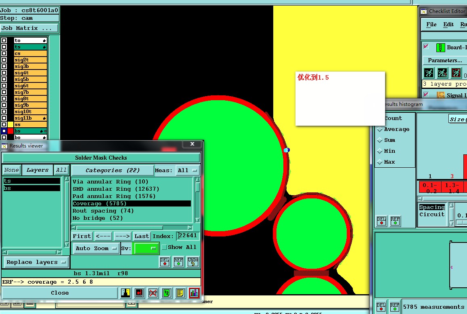Click DEL icon in Results viewer
This screenshot has height=314, width=467.
pos(165,262)
